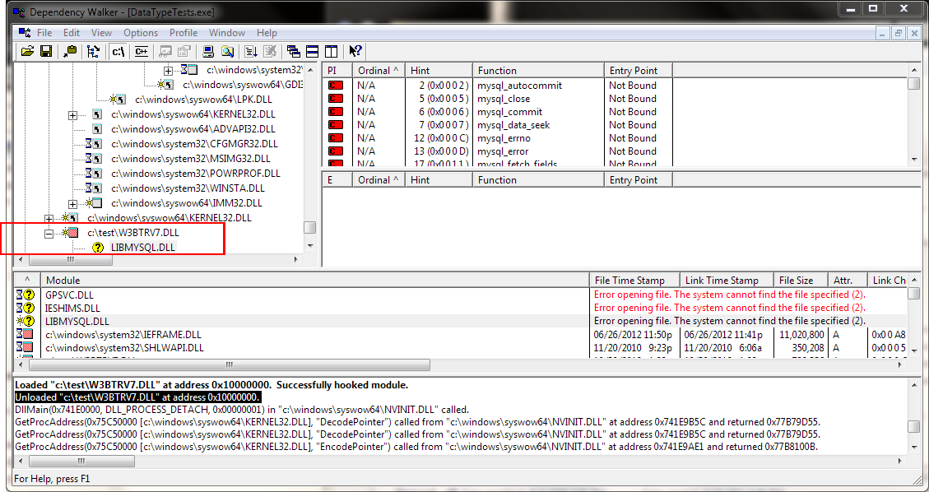This screenshot has width=929, height=492.
Task: Open the Edit menu
Action: click(72, 33)
